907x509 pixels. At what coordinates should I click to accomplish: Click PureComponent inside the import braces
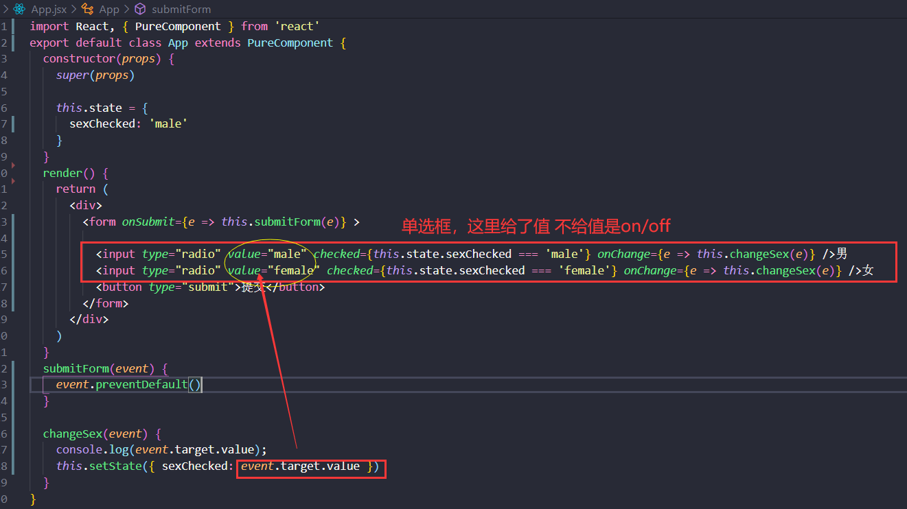pyautogui.click(x=178, y=26)
